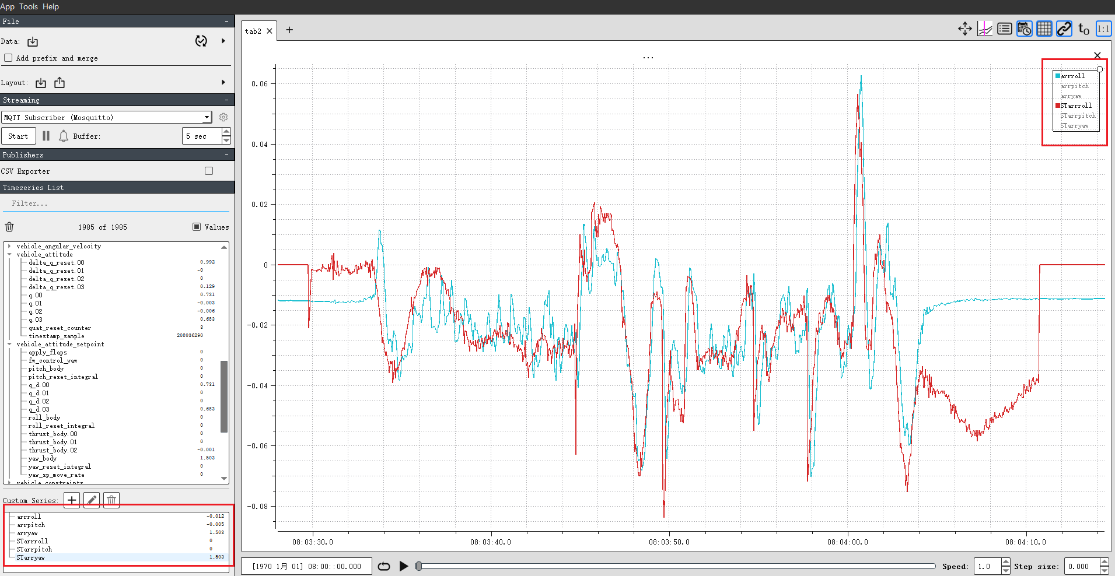Click the time tracker slider handle
Screen dimensions: 1115x576
(x=418, y=566)
